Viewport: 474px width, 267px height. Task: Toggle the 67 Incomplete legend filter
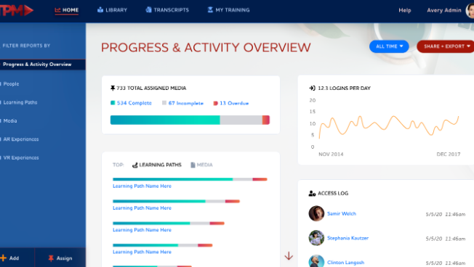tap(182, 103)
